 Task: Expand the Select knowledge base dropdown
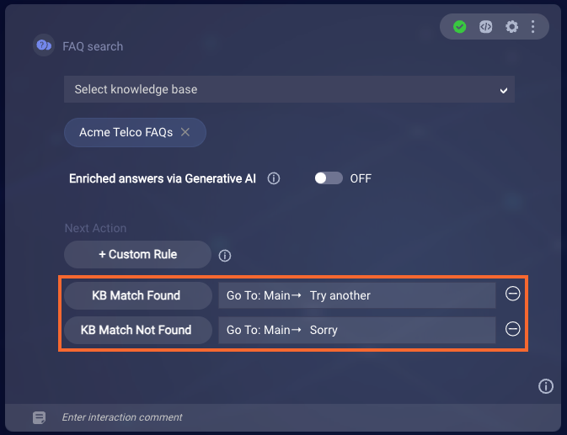(289, 89)
